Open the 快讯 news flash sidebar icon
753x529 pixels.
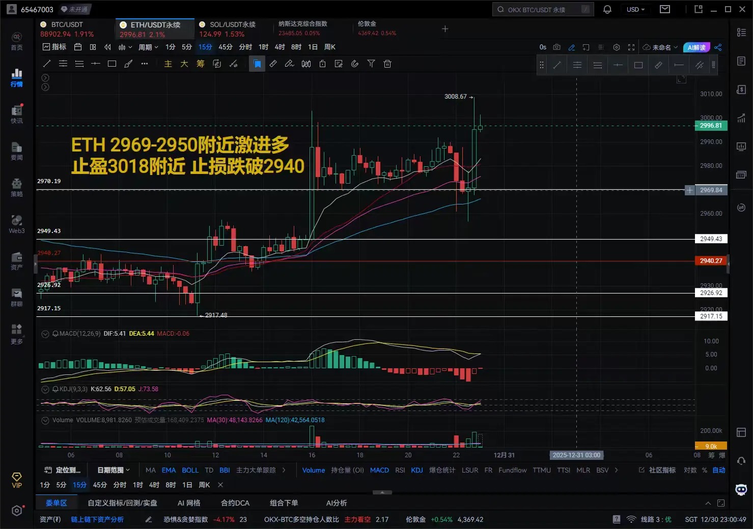17,114
